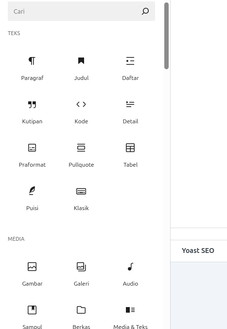
Task: Insert a Gambar image block
Action: pyautogui.click(x=32, y=274)
